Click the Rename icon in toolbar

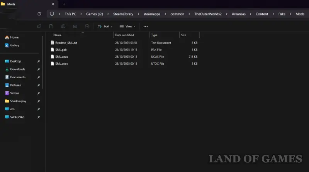(x=63, y=26)
